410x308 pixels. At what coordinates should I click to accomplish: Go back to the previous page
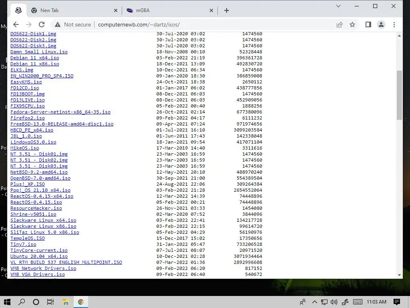(x=16, y=24)
